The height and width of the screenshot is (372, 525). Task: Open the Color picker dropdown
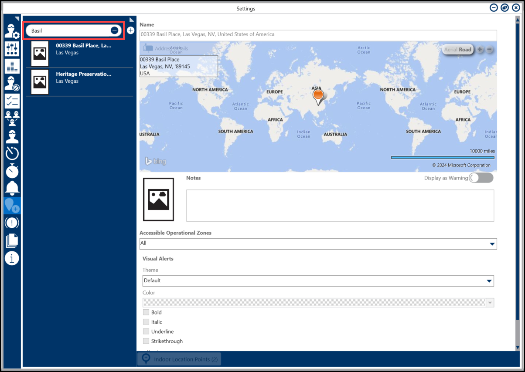click(x=490, y=303)
